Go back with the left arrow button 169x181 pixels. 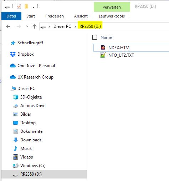[8, 26]
